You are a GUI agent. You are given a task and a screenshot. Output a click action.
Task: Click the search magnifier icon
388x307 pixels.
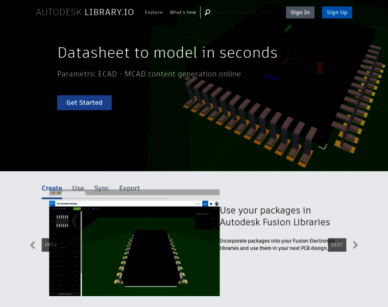[207, 12]
